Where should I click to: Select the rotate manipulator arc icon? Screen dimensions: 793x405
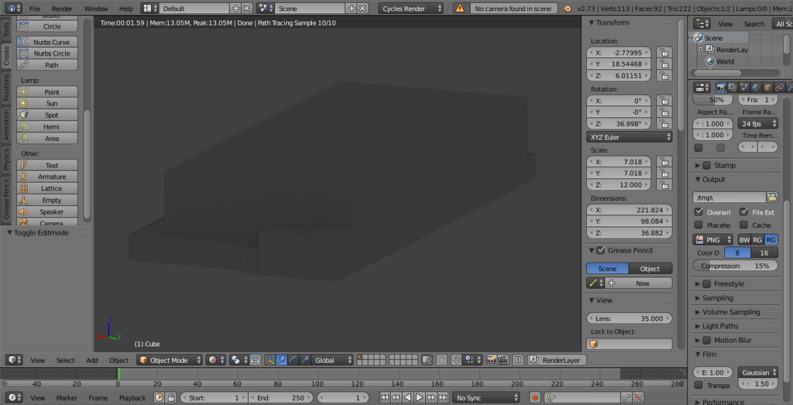pyautogui.click(x=294, y=360)
